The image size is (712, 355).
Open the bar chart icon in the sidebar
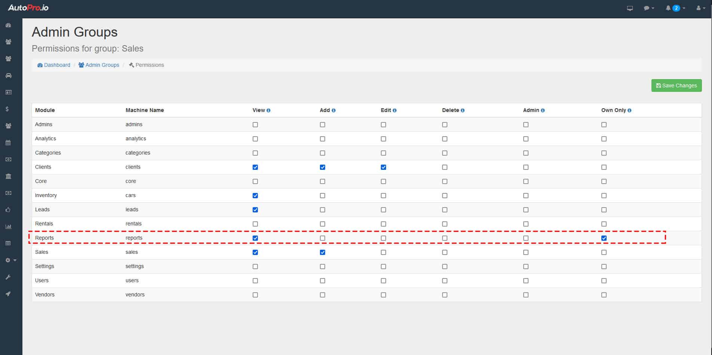coord(8,227)
